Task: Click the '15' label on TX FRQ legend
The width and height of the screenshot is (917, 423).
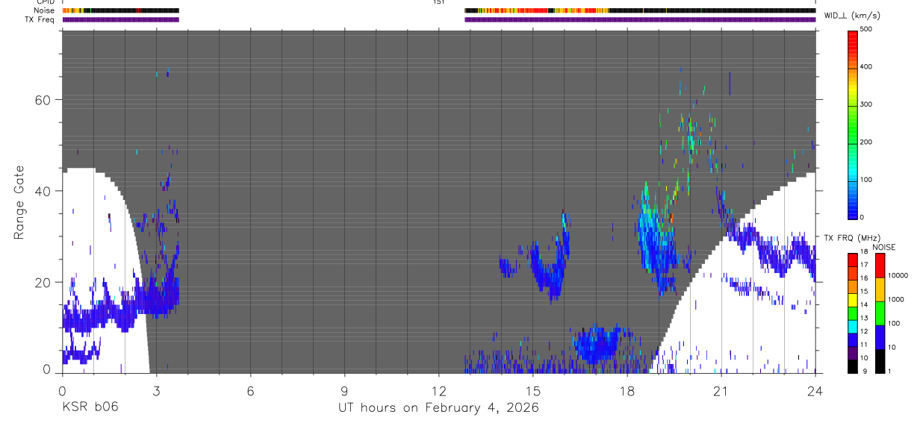Action: tap(865, 292)
